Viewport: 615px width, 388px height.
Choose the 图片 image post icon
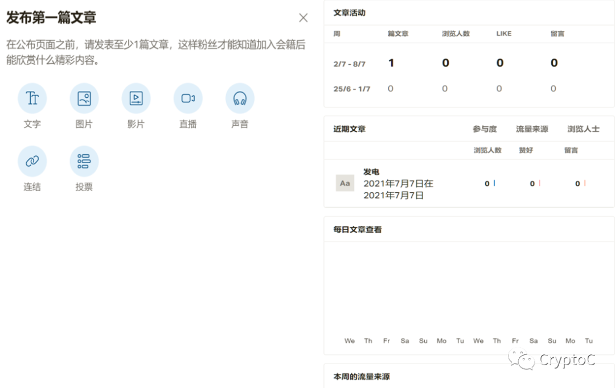(84, 98)
